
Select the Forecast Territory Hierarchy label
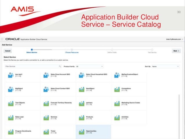(61, 103)
